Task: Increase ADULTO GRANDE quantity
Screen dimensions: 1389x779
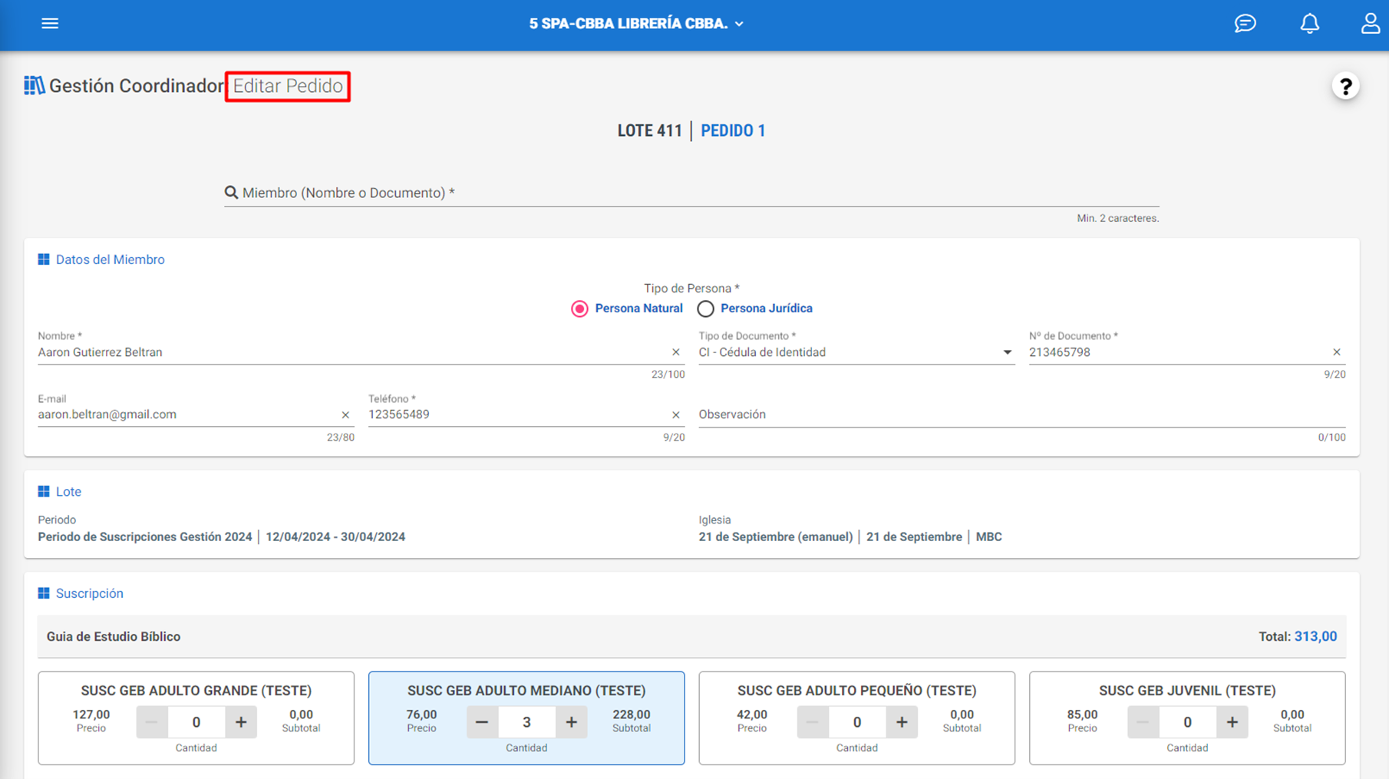Action: coord(241,722)
